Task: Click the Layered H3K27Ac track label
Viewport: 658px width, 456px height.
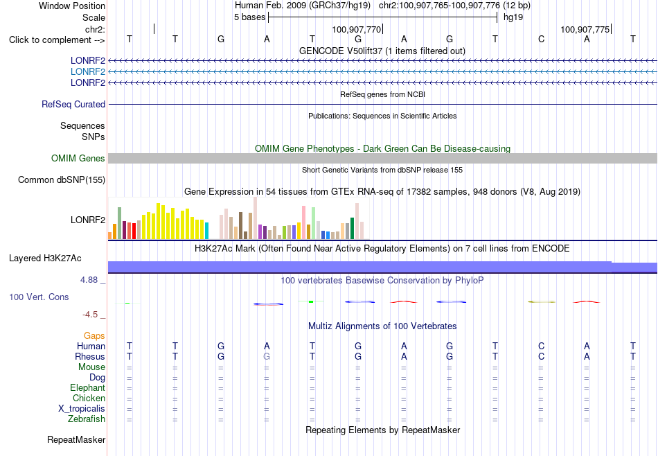Action: pos(45,258)
